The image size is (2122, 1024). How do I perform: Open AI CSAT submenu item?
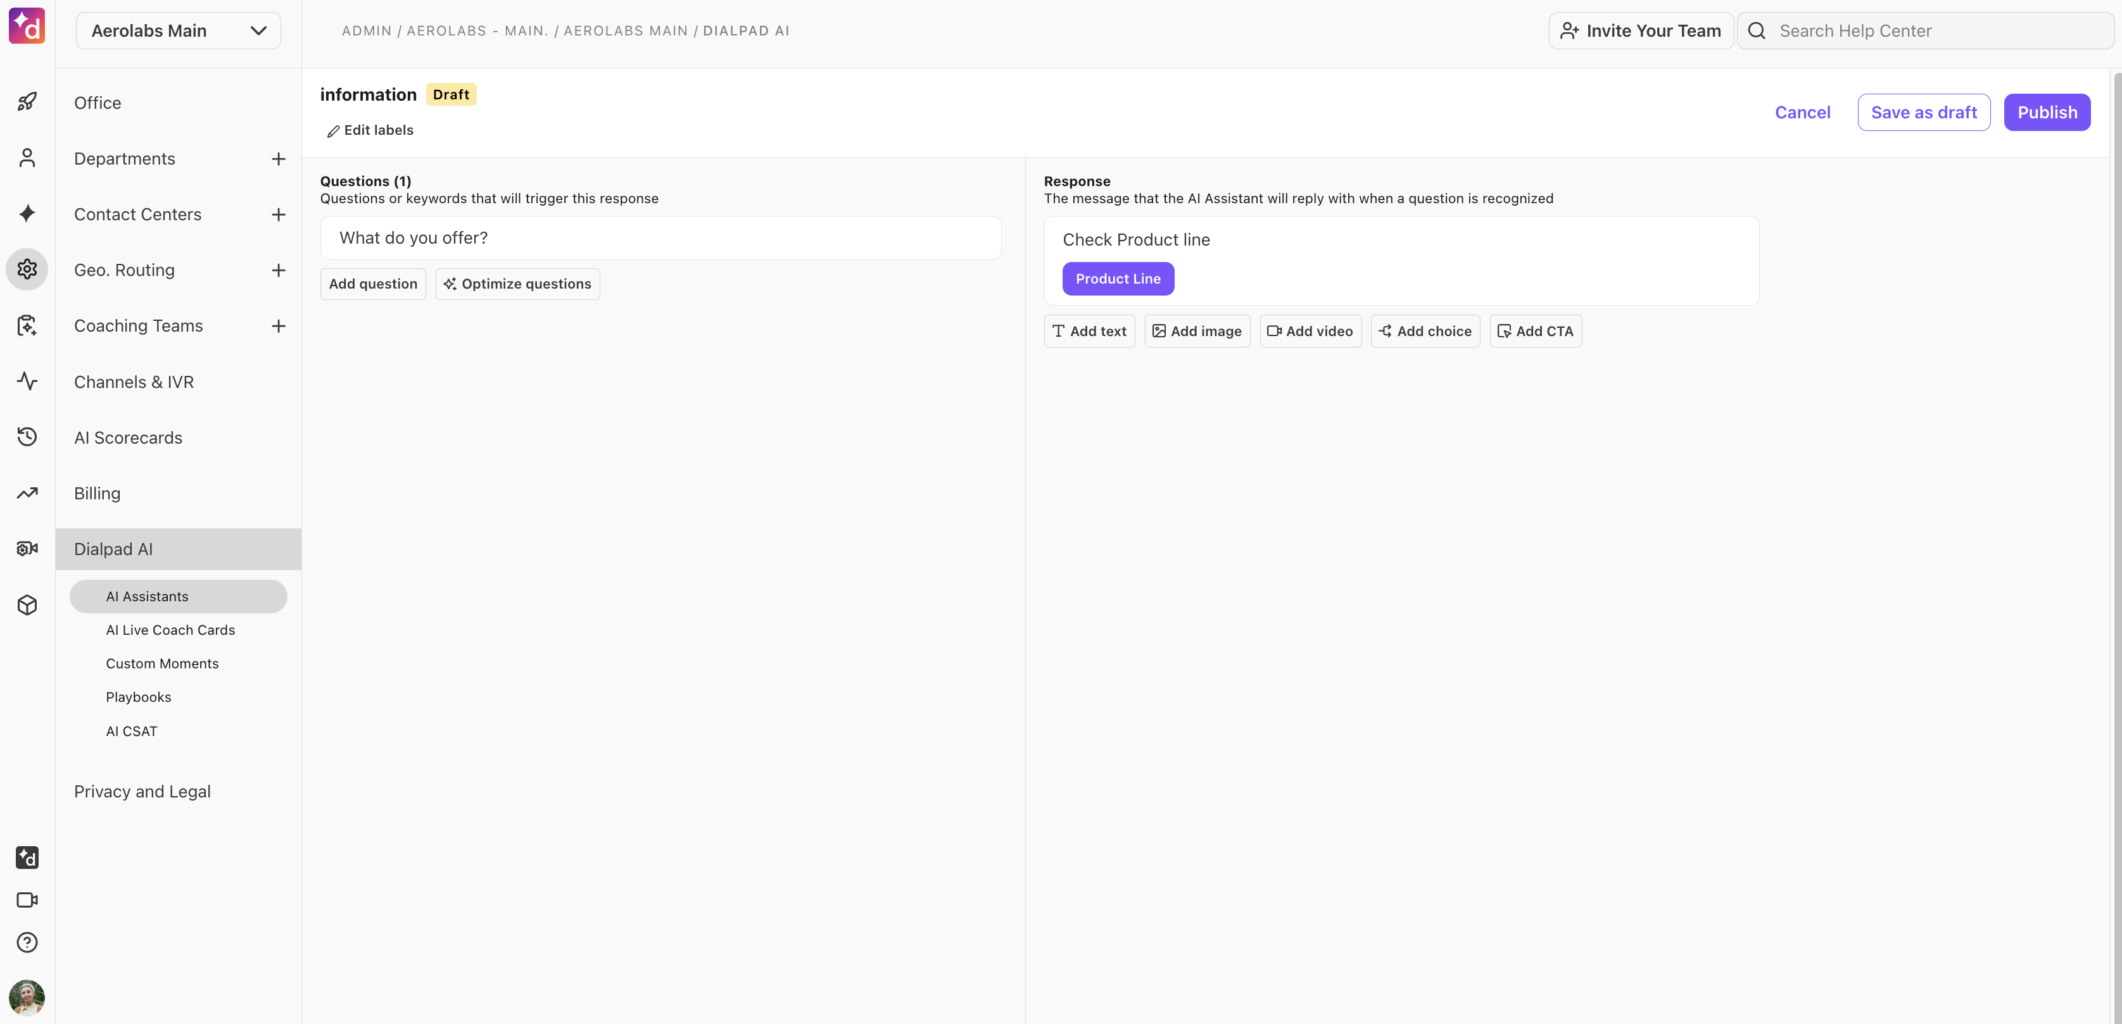click(132, 731)
